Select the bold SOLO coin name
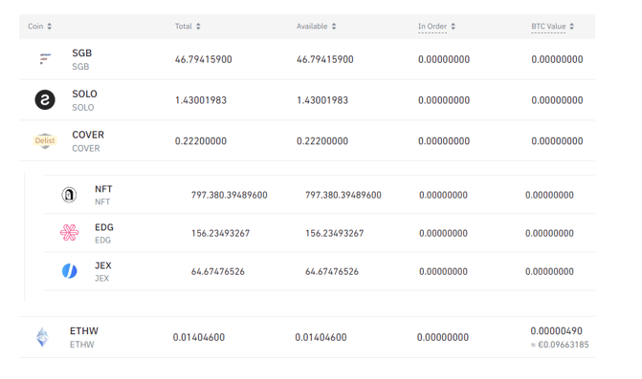Image resolution: width=642 pixels, height=379 pixels. 84,94
